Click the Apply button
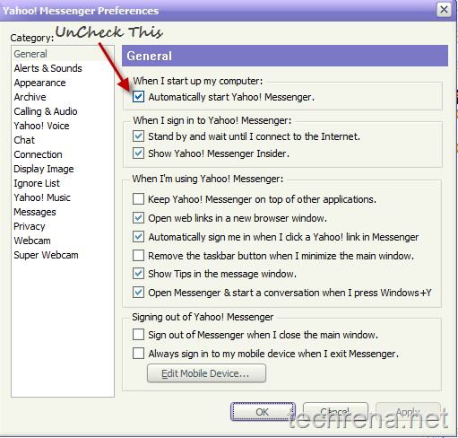The height and width of the screenshot is (438, 458). (408, 412)
